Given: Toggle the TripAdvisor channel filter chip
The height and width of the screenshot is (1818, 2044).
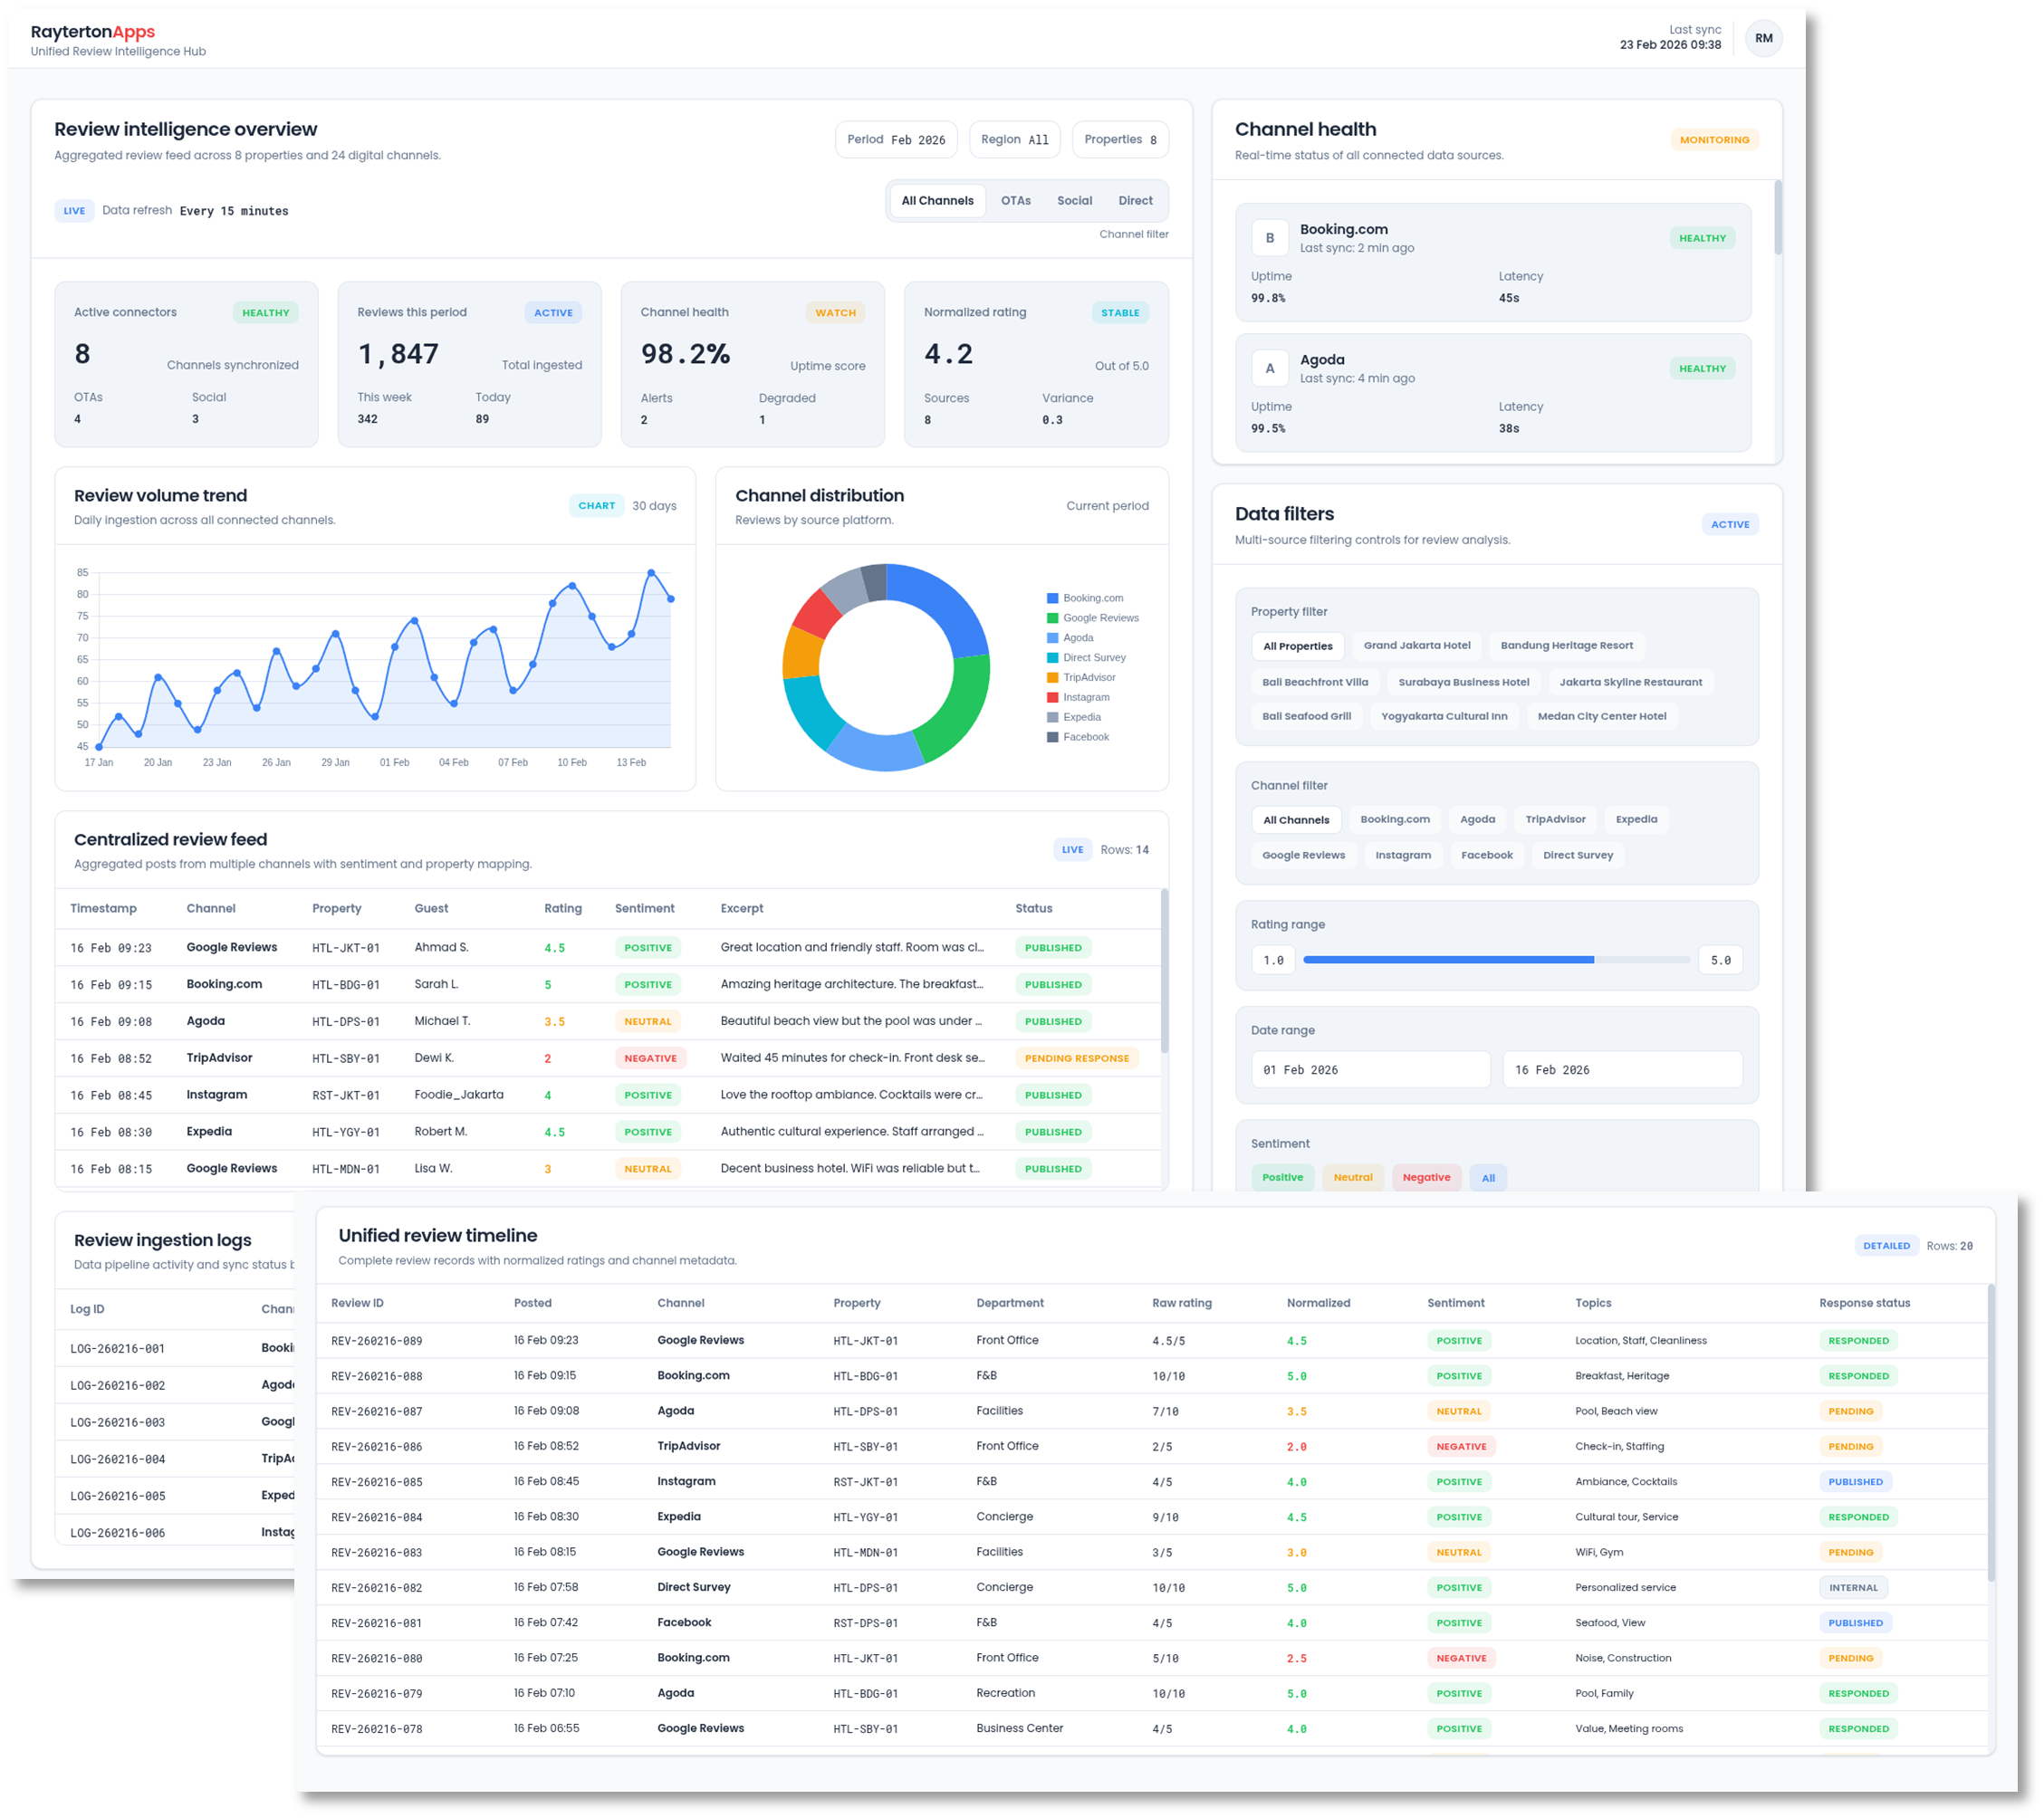Looking at the screenshot, I should (x=1555, y=819).
